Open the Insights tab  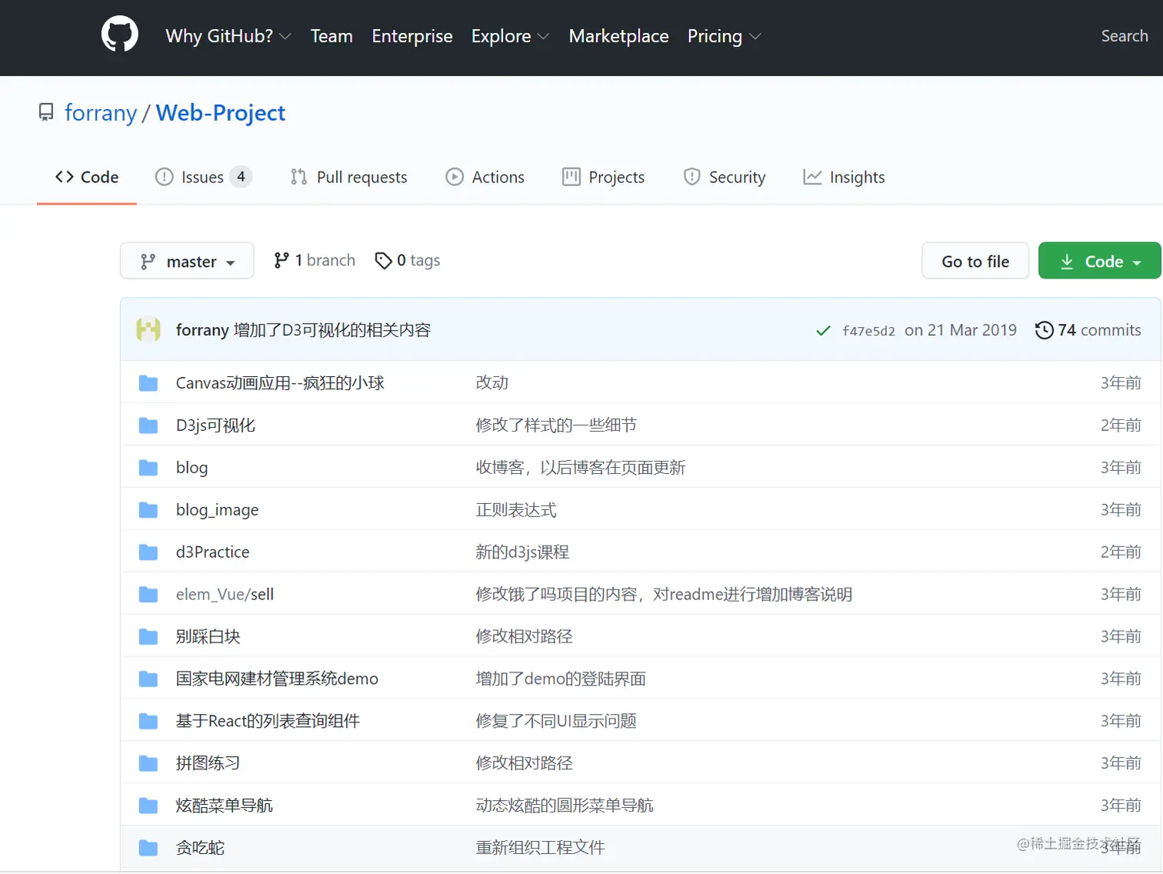pyautogui.click(x=844, y=178)
